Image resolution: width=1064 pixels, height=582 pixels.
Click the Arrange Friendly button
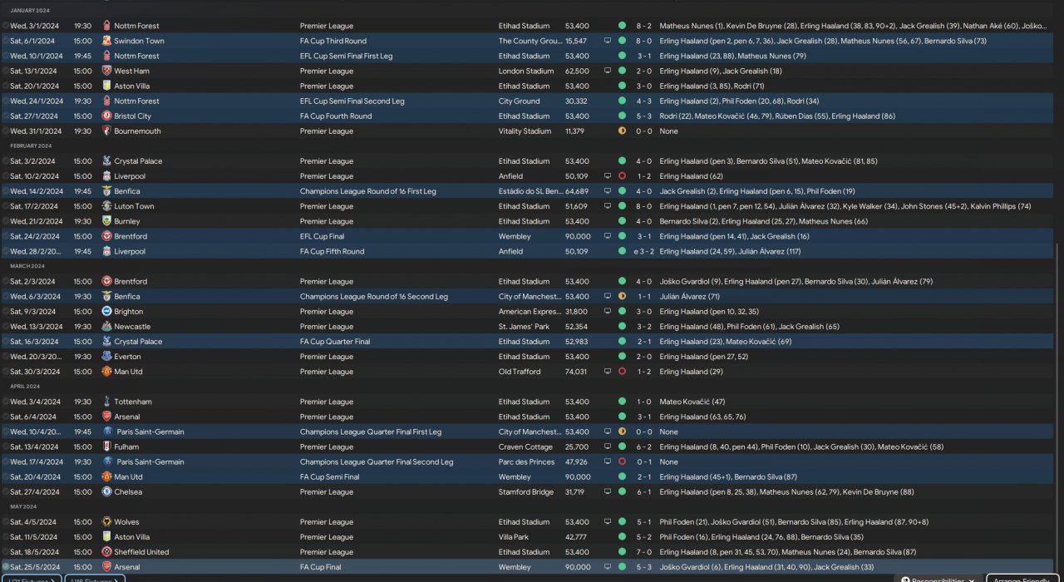[1022, 580]
